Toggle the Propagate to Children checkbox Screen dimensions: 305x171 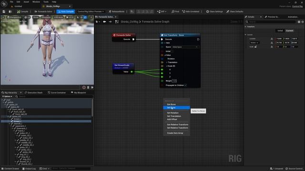click(x=185, y=85)
